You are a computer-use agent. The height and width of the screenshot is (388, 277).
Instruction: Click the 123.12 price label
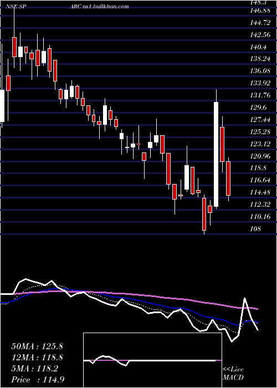[260, 144]
